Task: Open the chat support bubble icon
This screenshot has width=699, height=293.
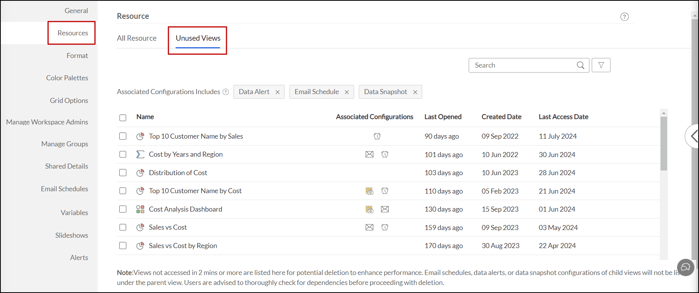Action: click(686, 267)
